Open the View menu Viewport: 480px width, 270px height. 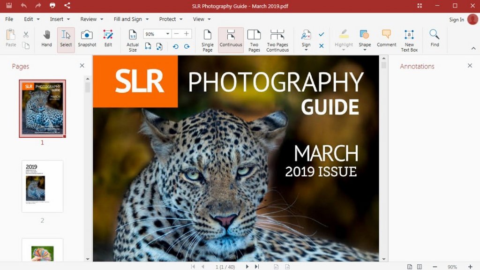[202, 19]
